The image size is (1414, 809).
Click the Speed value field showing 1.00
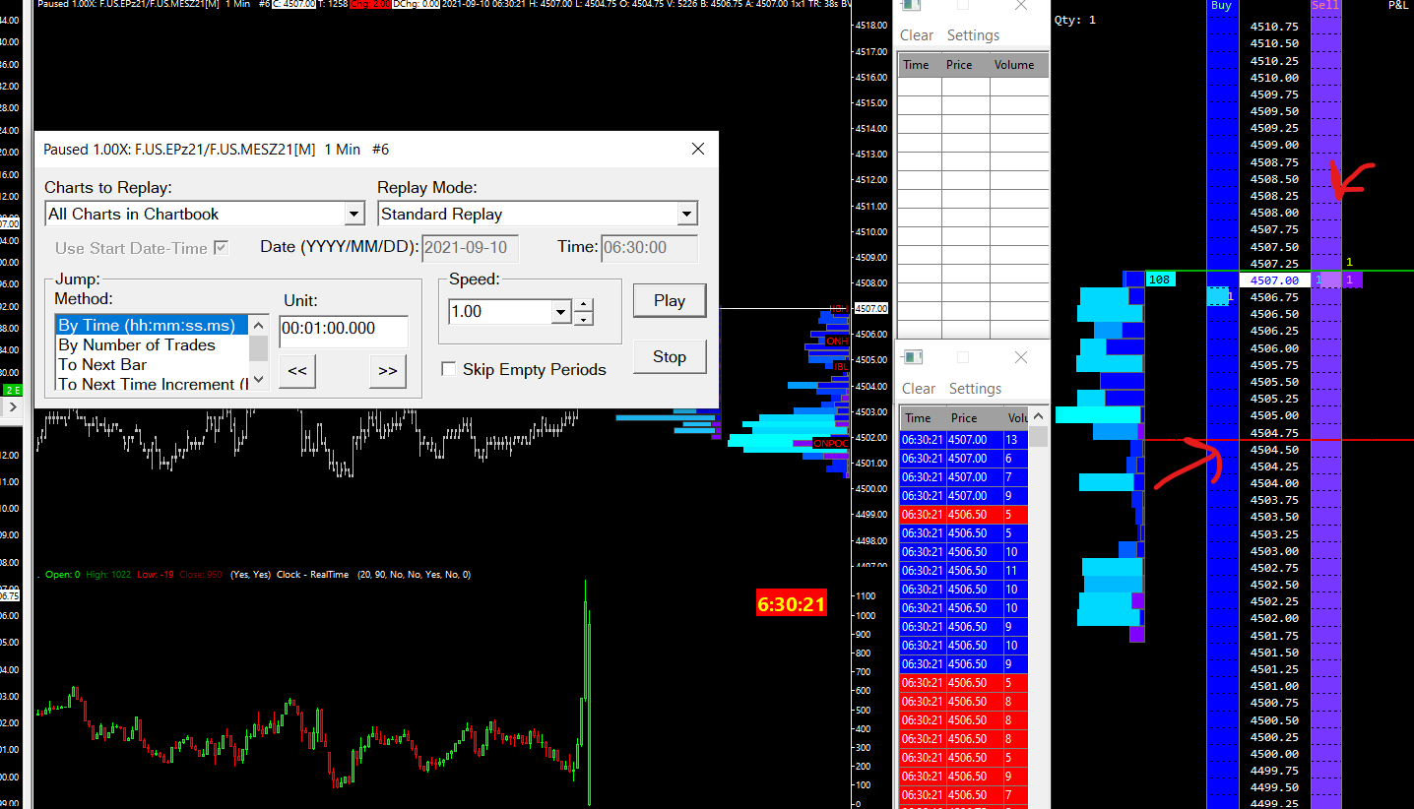tap(500, 312)
